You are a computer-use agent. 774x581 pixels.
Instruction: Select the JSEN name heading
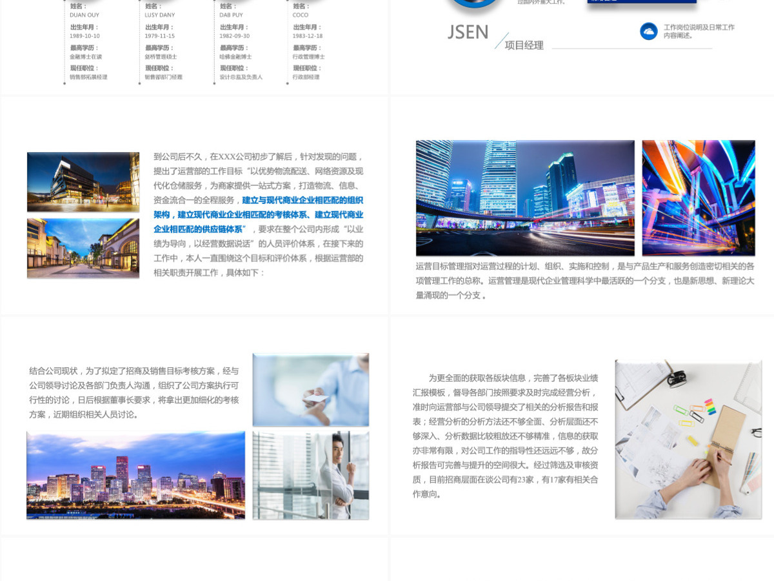point(468,32)
